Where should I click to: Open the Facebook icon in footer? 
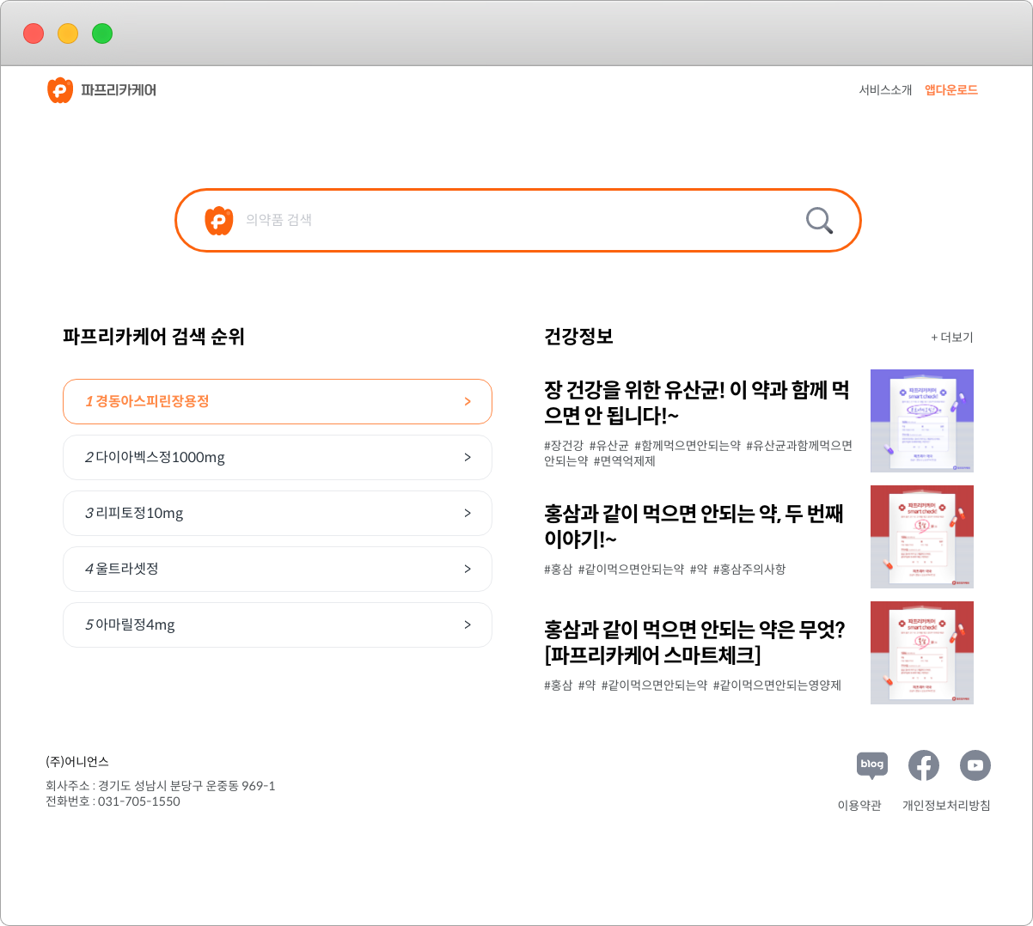click(923, 765)
